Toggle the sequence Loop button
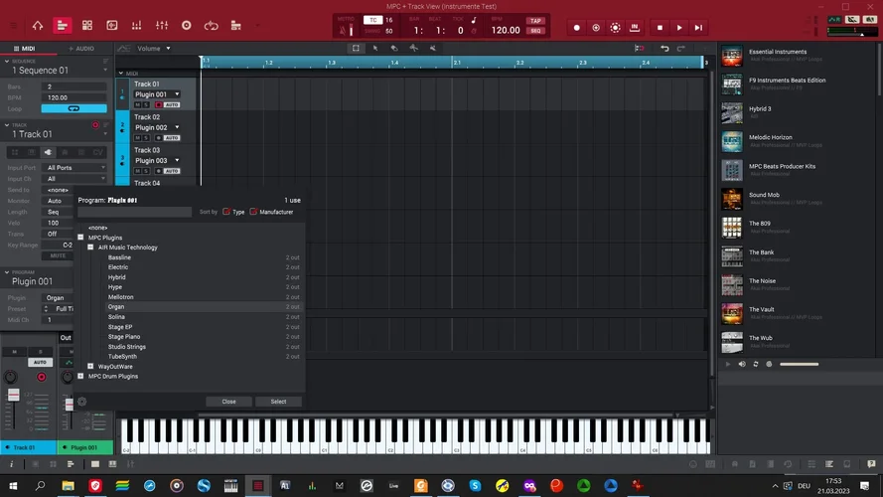The image size is (883, 497). (x=74, y=108)
